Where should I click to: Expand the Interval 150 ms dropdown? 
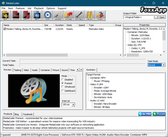(x=73, y=105)
